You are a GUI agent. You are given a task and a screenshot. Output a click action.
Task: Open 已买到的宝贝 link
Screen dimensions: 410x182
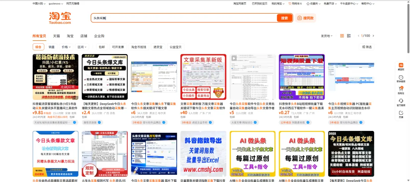259,4
